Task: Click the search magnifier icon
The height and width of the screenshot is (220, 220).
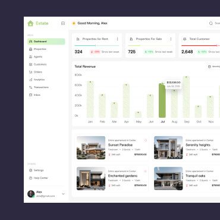Action: [211, 23]
